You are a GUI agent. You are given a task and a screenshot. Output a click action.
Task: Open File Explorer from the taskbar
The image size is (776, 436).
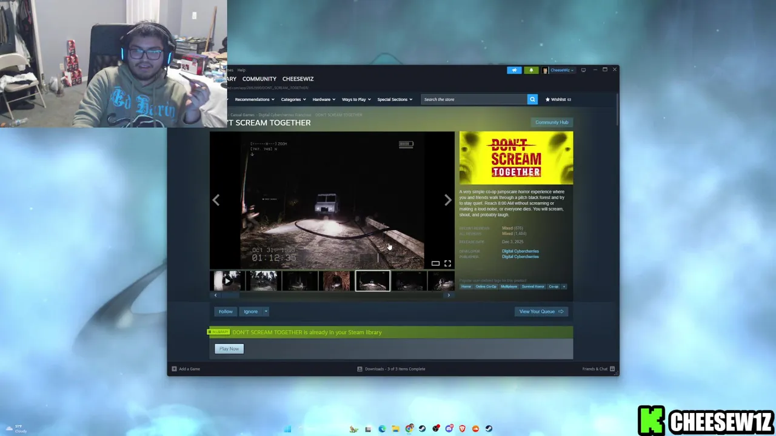coord(395,429)
